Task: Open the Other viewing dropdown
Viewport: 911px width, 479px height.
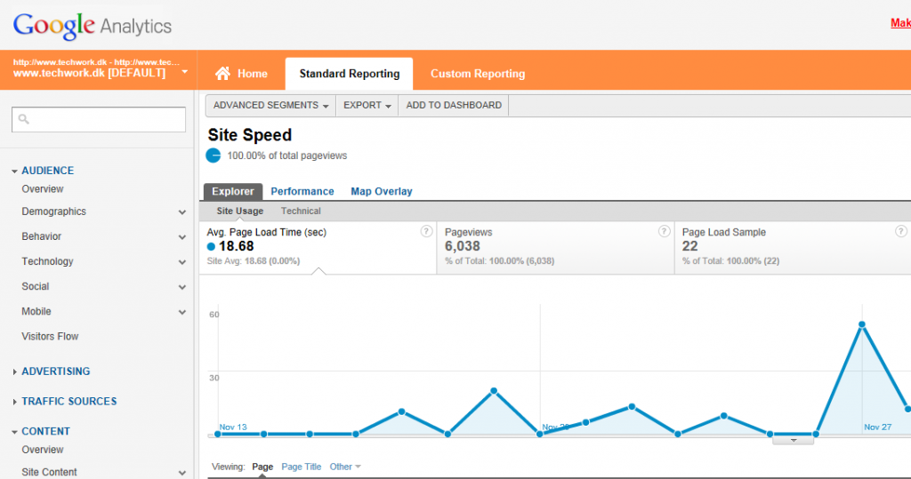Action: pyautogui.click(x=345, y=467)
